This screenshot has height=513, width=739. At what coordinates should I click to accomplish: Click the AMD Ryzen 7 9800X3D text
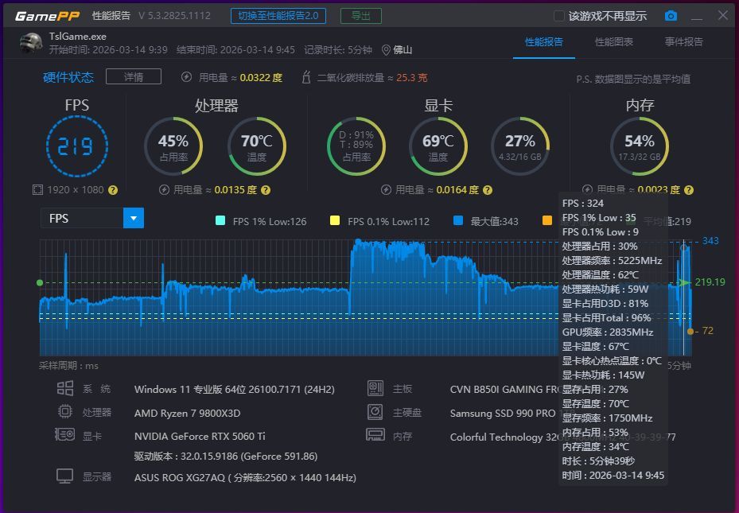point(187,413)
